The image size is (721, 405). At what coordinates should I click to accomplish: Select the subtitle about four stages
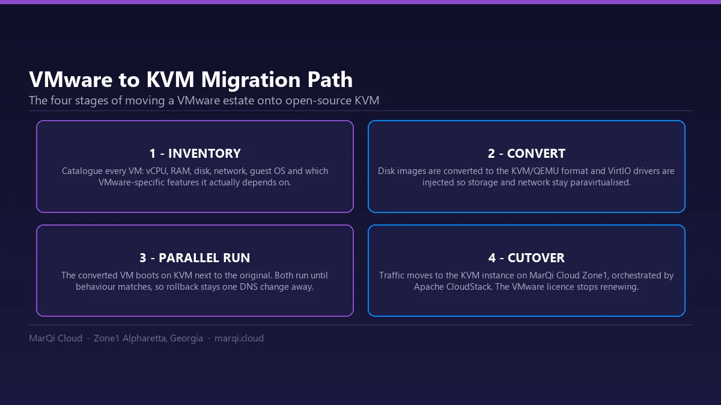pyautogui.click(x=204, y=100)
